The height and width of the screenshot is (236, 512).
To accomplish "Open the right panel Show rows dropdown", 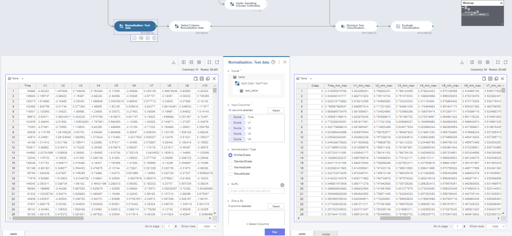I will tap(496, 226).
